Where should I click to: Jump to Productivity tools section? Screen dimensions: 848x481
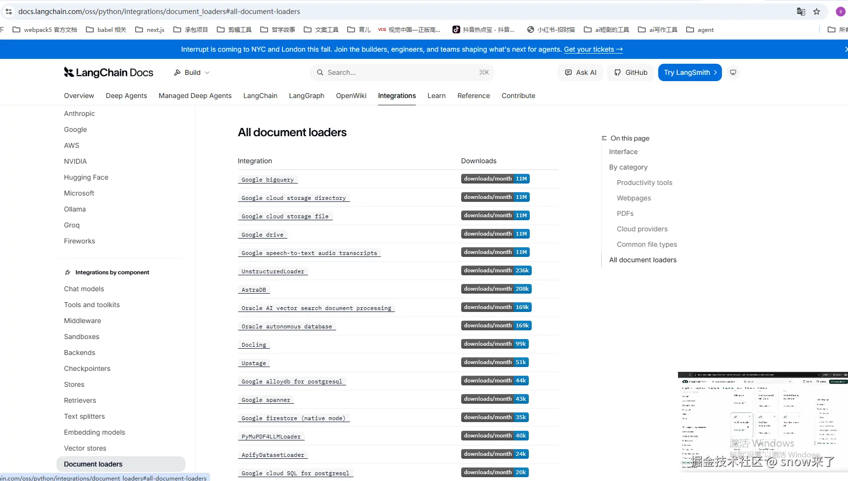[x=645, y=183]
